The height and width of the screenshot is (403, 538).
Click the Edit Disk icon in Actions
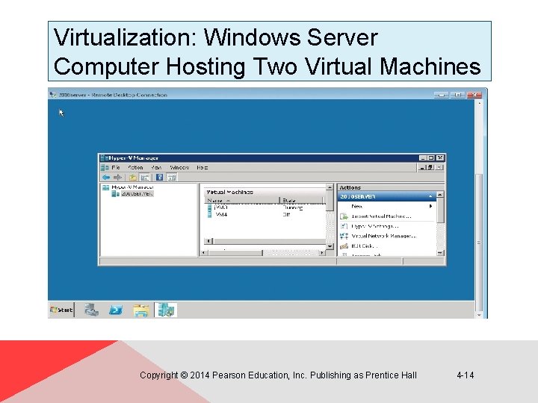[x=344, y=246]
